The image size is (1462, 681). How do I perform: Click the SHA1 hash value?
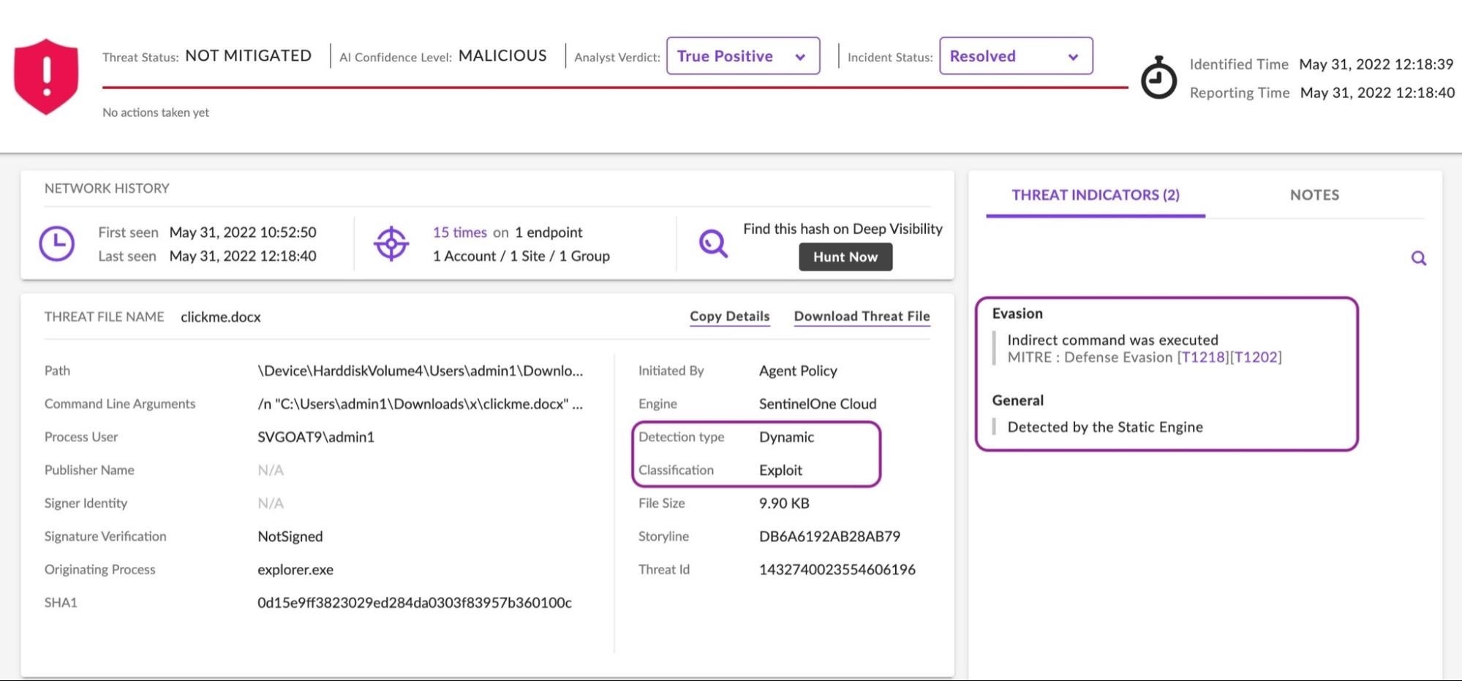[x=414, y=603]
